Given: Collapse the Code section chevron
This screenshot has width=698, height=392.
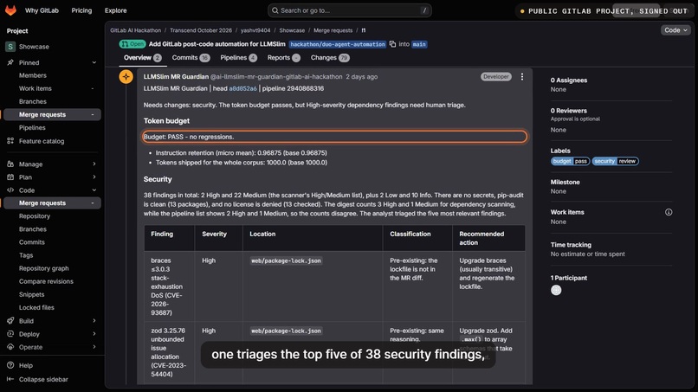Looking at the screenshot, I should [94, 190].
